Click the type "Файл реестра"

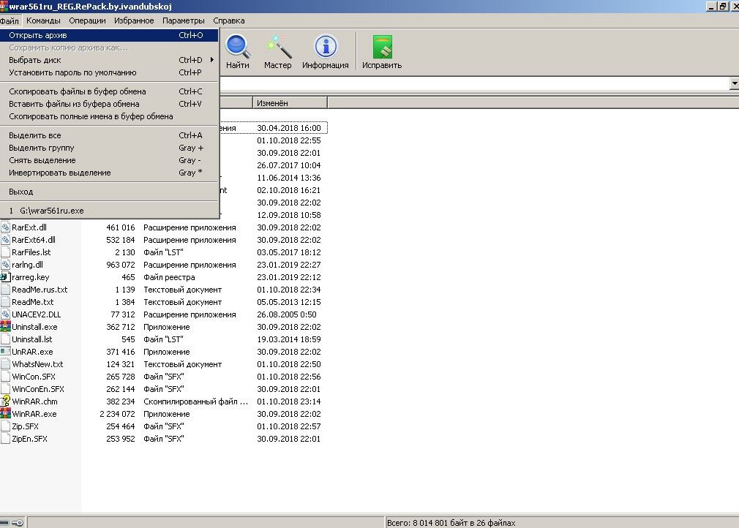tap(169, 277)
